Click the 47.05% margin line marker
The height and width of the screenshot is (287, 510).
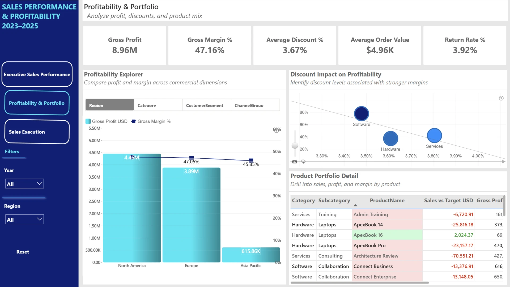click(x=192, y=158)
